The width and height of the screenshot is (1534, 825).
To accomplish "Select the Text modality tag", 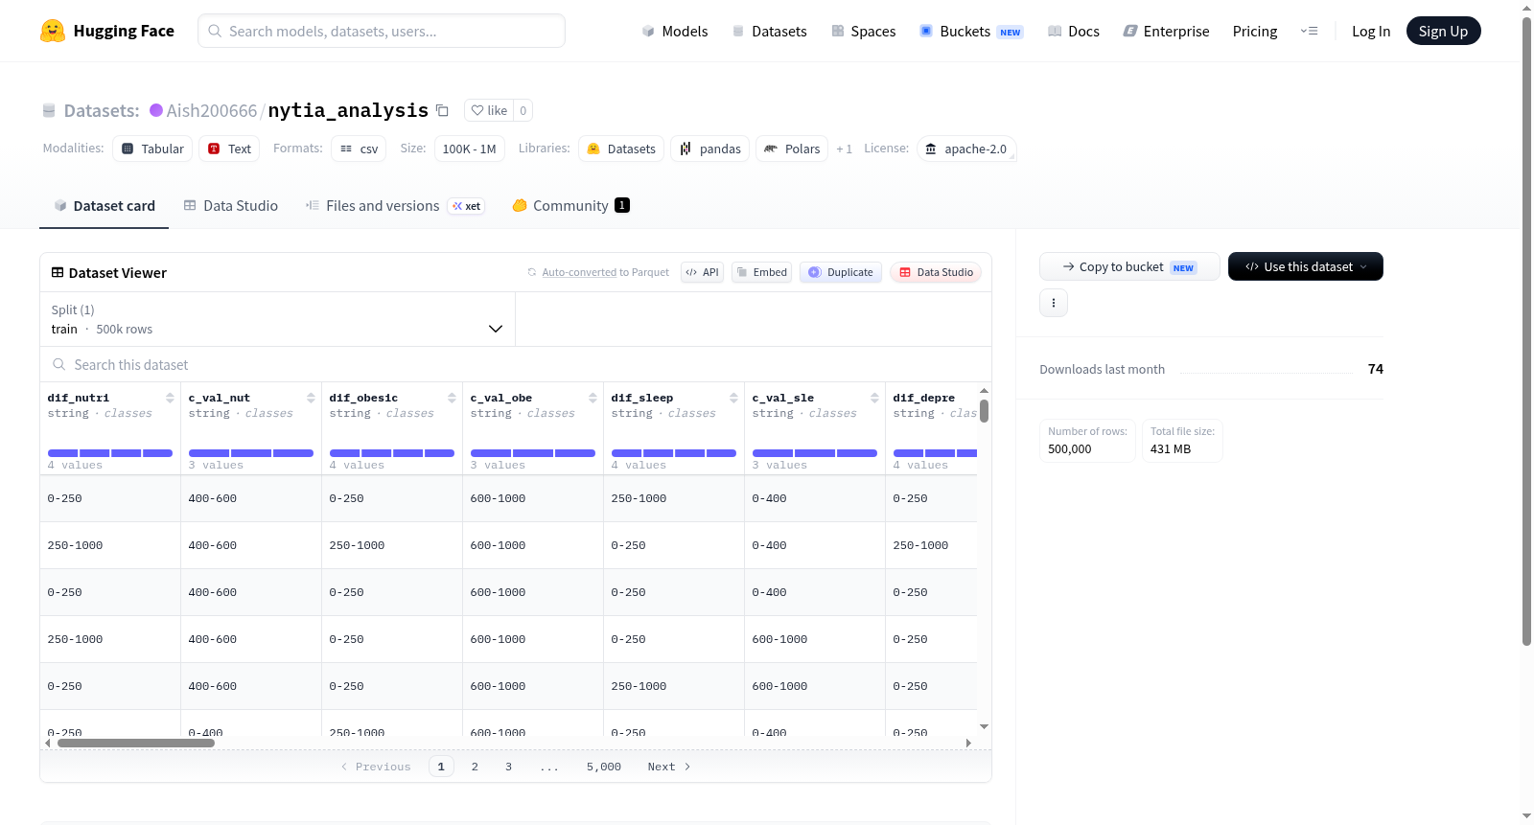I will point(229,149).
